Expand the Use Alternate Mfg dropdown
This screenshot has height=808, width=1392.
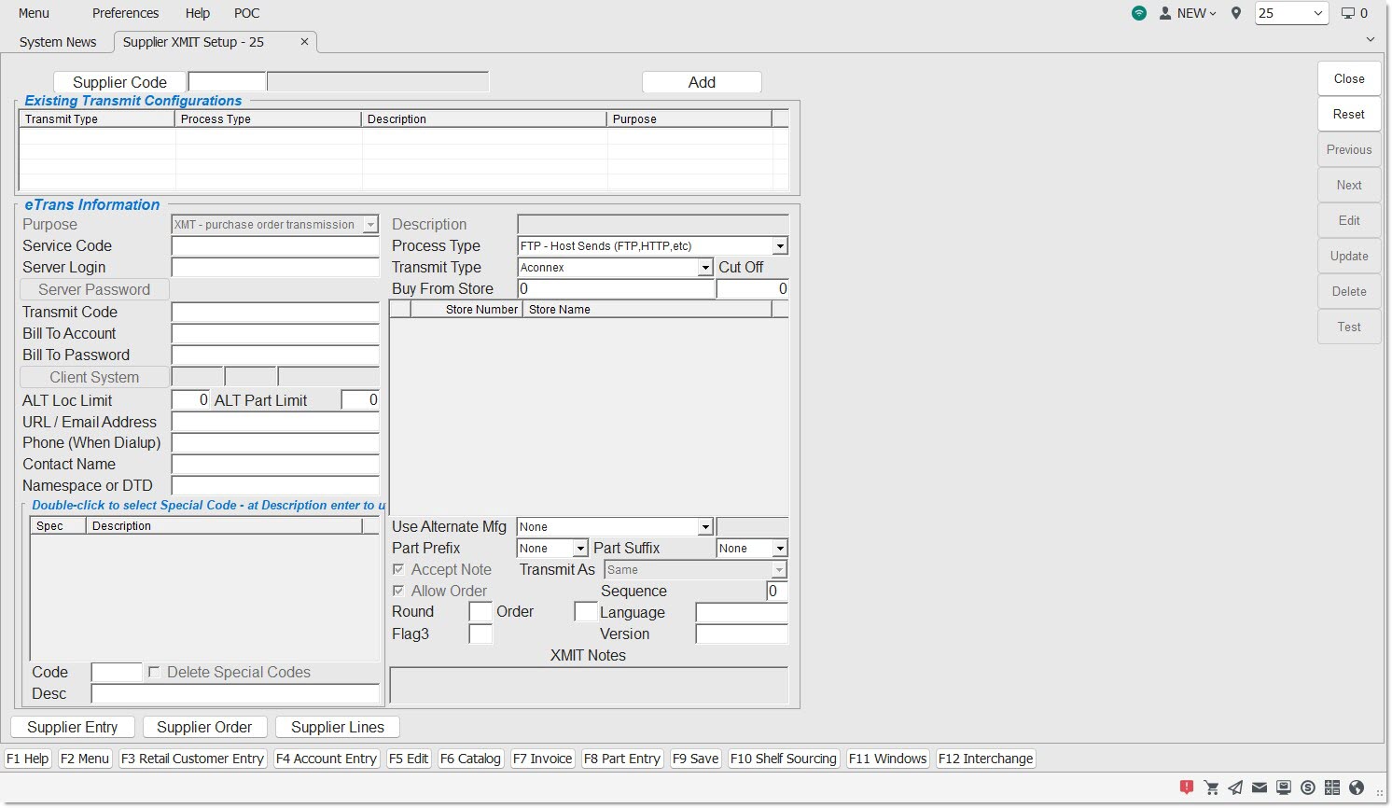coord(705,527)
